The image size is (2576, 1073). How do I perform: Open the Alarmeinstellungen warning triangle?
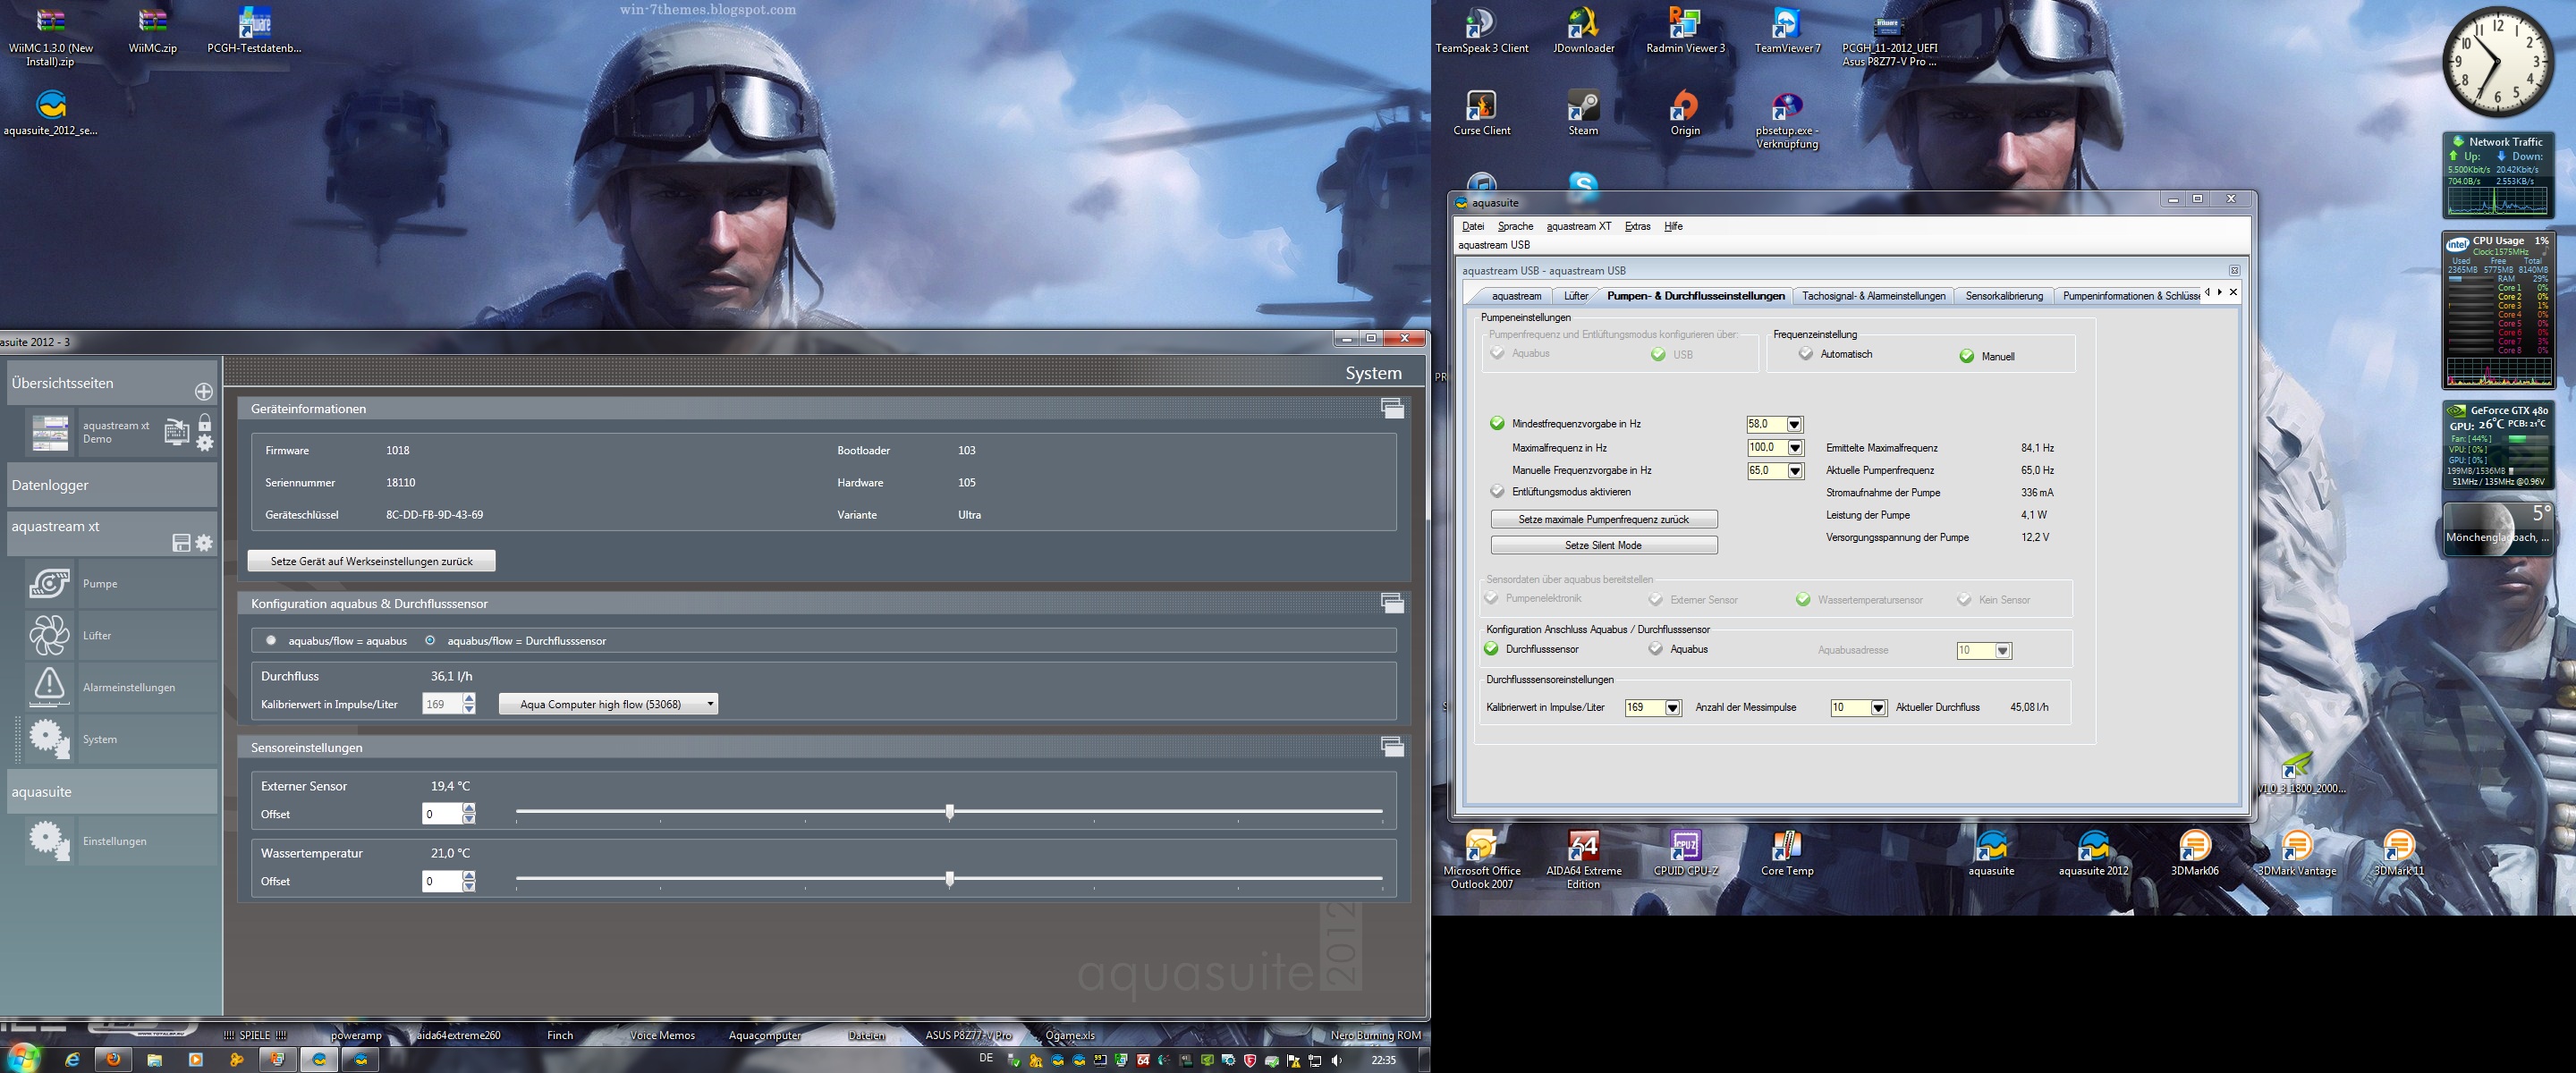pyautogui.click(x=49, y=686)
